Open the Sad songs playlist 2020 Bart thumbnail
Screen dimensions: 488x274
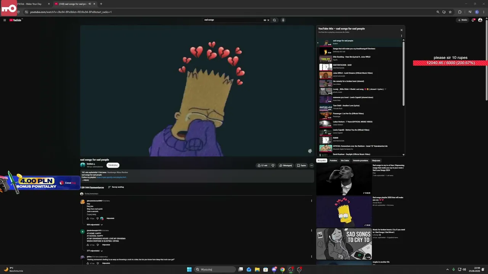point(344,212)
